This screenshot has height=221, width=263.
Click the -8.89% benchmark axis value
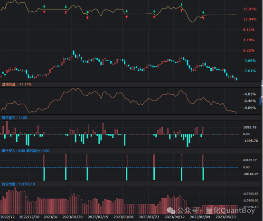pyautogui.click(x=249, y=108)
